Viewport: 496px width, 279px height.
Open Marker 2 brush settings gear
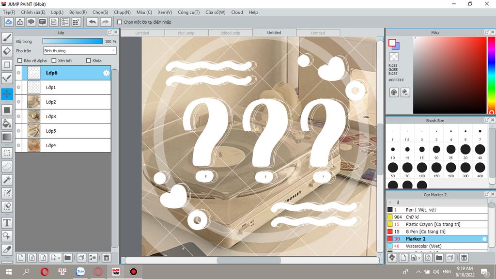pyautogui.click(x=484, y=239)
